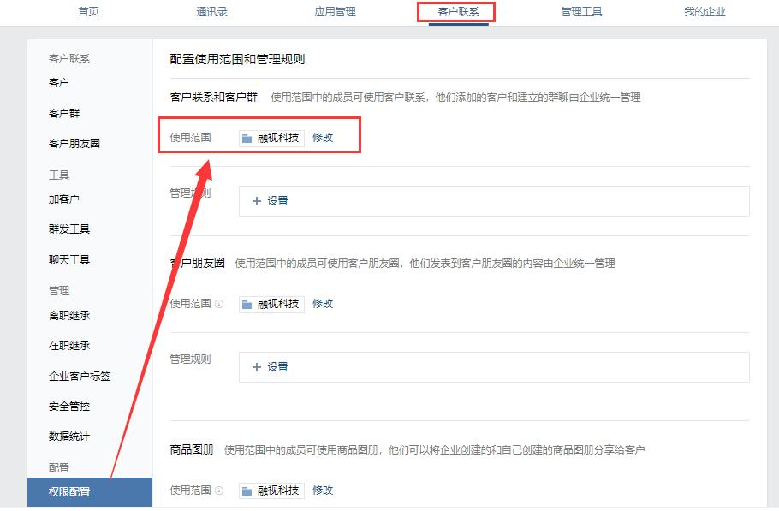Click 融视科技 tag under 客户朋友圈
The image size is (779, 511).
click(271, 304)
